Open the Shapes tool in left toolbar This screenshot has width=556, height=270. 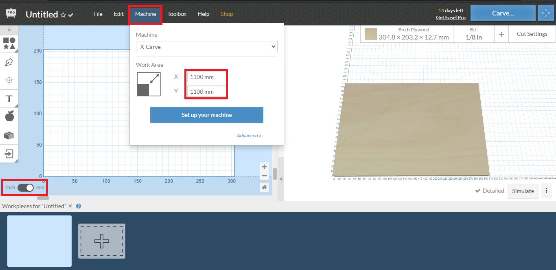(x=9, y=44)
